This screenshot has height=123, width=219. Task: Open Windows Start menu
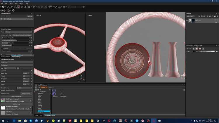click(3, 121)
